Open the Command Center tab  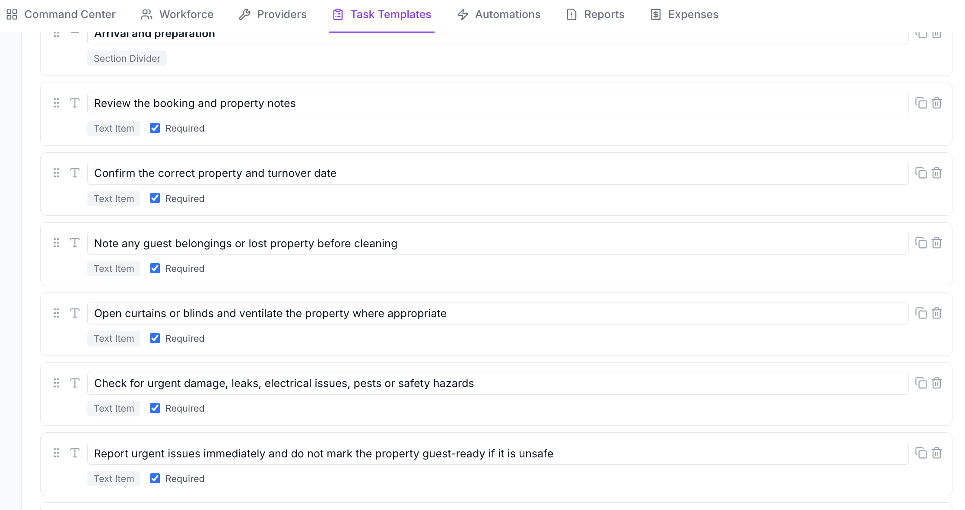coord(61,15)
